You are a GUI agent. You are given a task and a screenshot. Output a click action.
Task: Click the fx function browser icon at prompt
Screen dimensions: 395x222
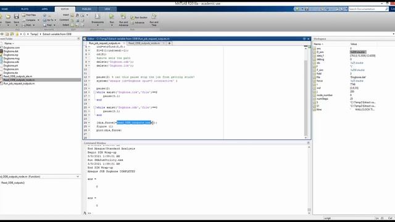click(x=85, y=213)
